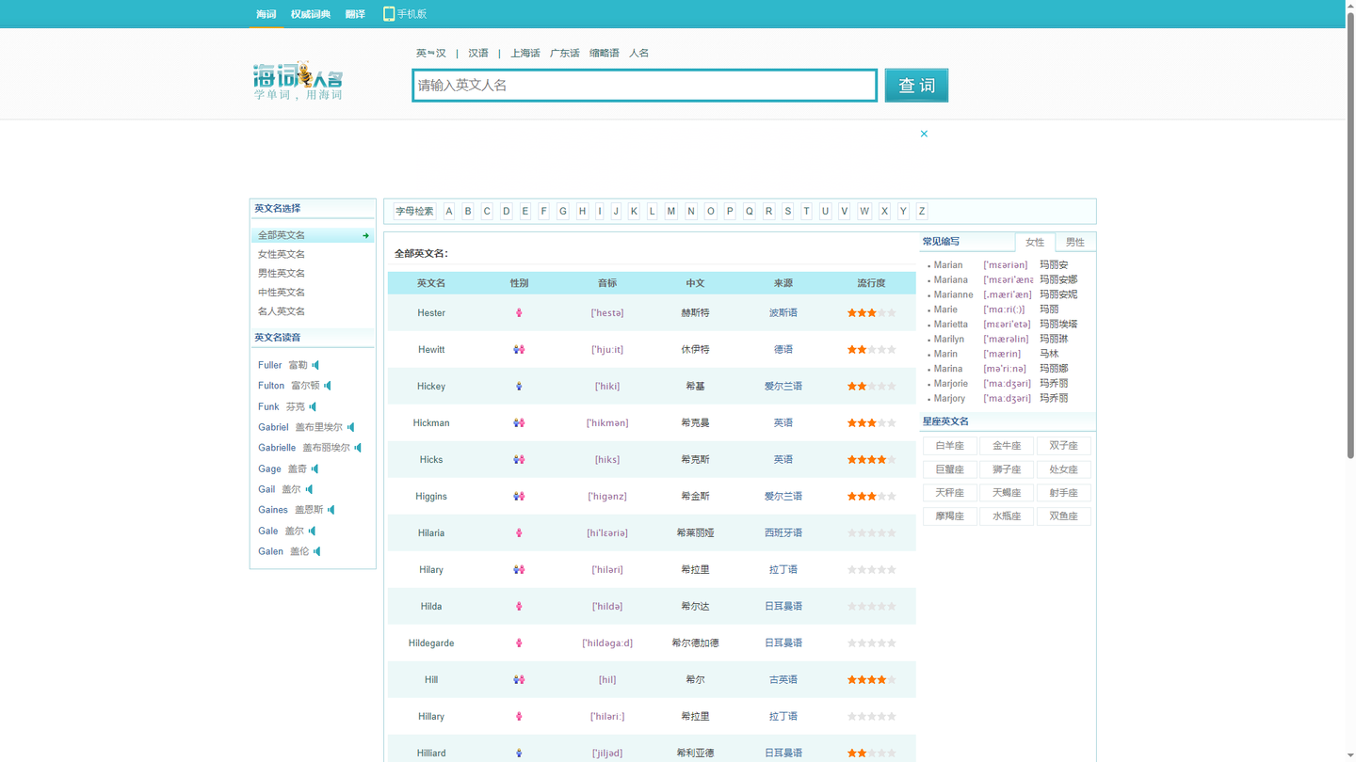Click the 波斯语 origin link for Hester
This screenshot has height=762, width=1356.
[783, 312]
